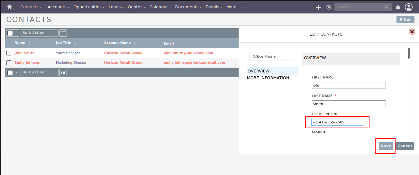The height and width of the screenshot is (175, 419).
Task: Open the bottom Bulk Action dropdown
Action: tap(40, 72)
